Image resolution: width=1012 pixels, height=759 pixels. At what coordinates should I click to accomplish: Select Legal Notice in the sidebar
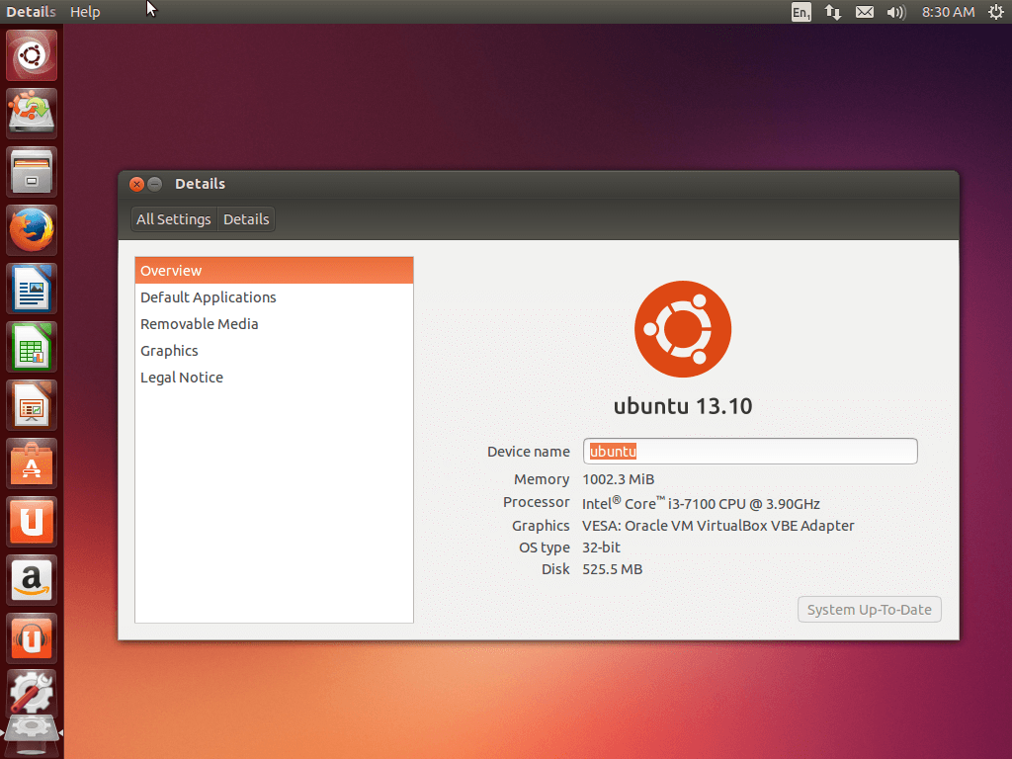275,378
